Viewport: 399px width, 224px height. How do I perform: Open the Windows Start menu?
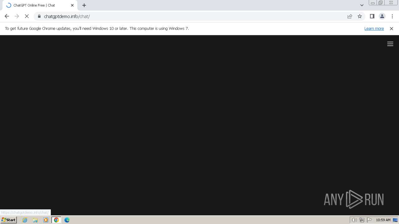(x=8, y=220)
